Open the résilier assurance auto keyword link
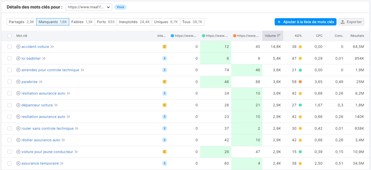Screen dimensions: 371x170 (41, 140)
